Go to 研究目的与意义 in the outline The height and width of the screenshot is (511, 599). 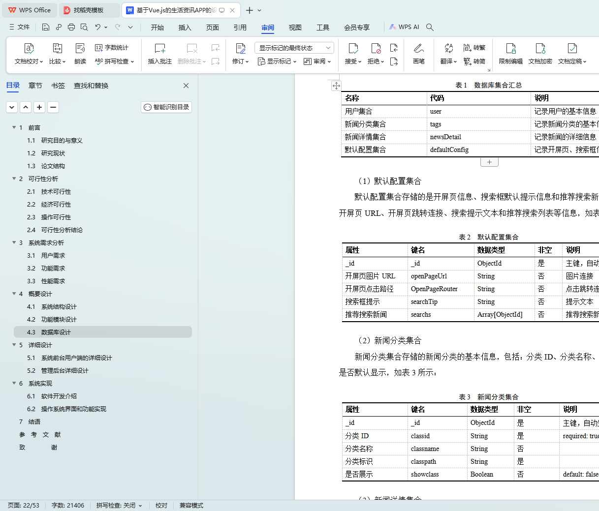(x=62, y=140)
